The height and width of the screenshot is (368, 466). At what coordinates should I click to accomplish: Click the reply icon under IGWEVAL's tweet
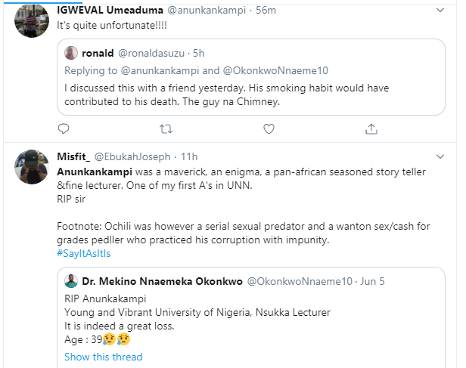pos(64,128)
